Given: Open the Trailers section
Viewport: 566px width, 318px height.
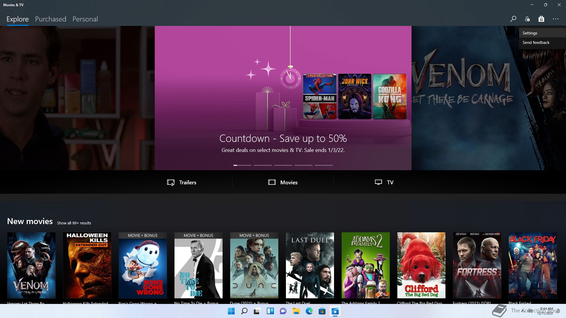Looking at the screenshot, I should pyautogui.click(x=182, y=182).
